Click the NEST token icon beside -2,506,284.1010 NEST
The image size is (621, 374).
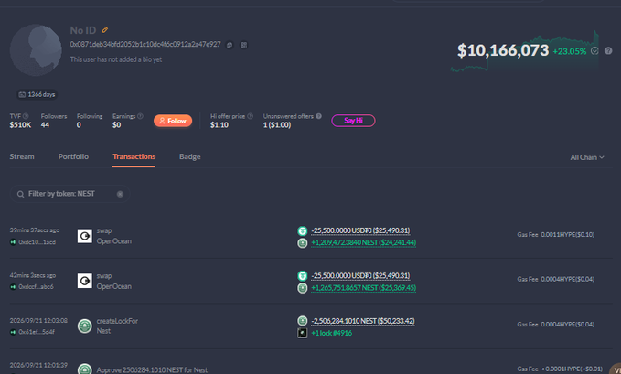(302, 321)
